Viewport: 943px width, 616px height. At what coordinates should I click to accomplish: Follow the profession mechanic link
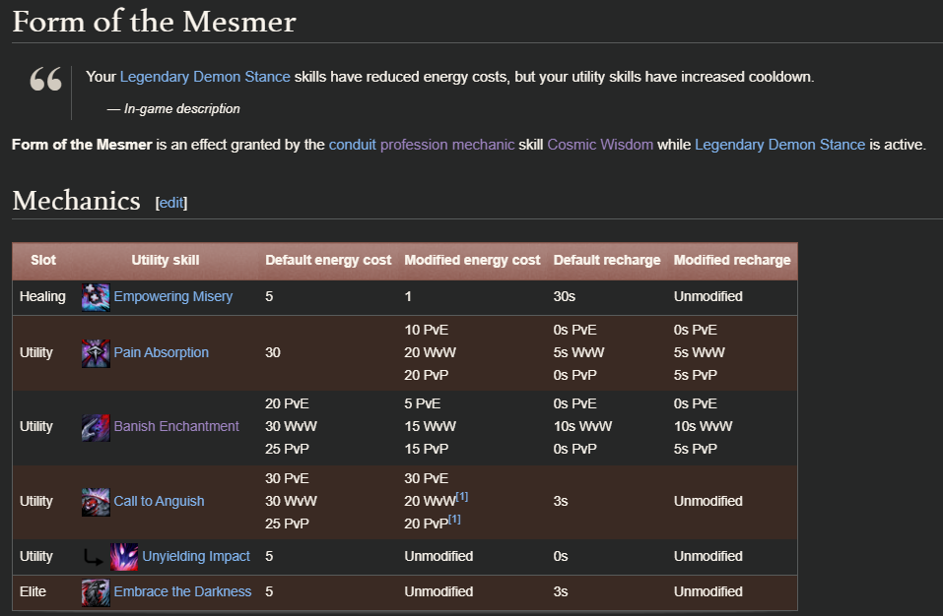447,145
